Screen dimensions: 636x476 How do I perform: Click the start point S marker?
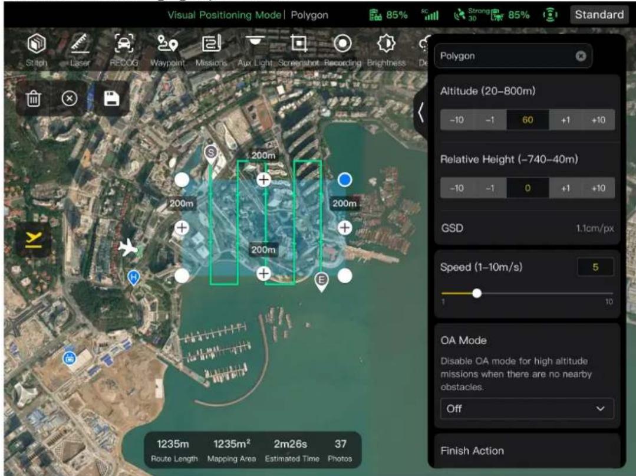point(210,154)
